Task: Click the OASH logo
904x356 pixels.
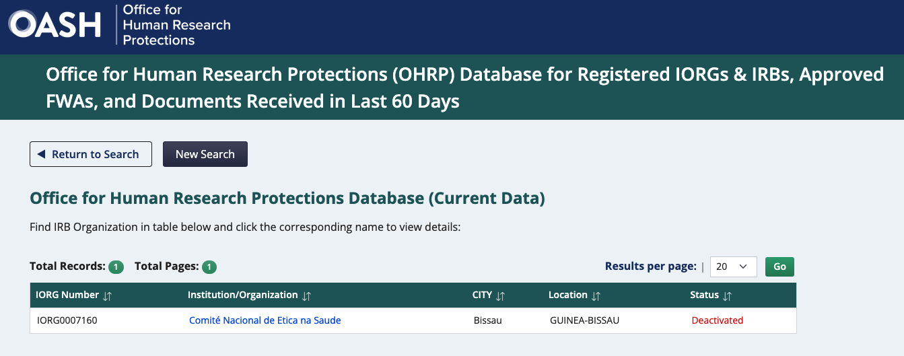Action: pos(55,25)
